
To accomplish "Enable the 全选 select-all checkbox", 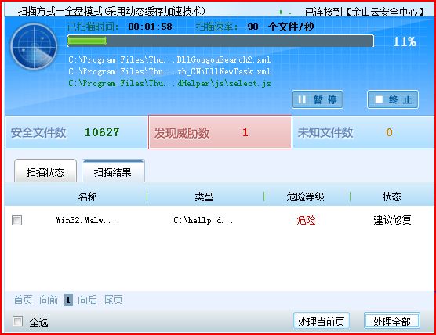I will click(x=17, y=322).
